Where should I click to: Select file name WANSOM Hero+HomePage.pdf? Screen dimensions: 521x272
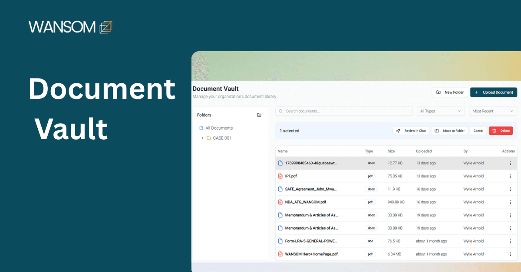click(311, 254)
